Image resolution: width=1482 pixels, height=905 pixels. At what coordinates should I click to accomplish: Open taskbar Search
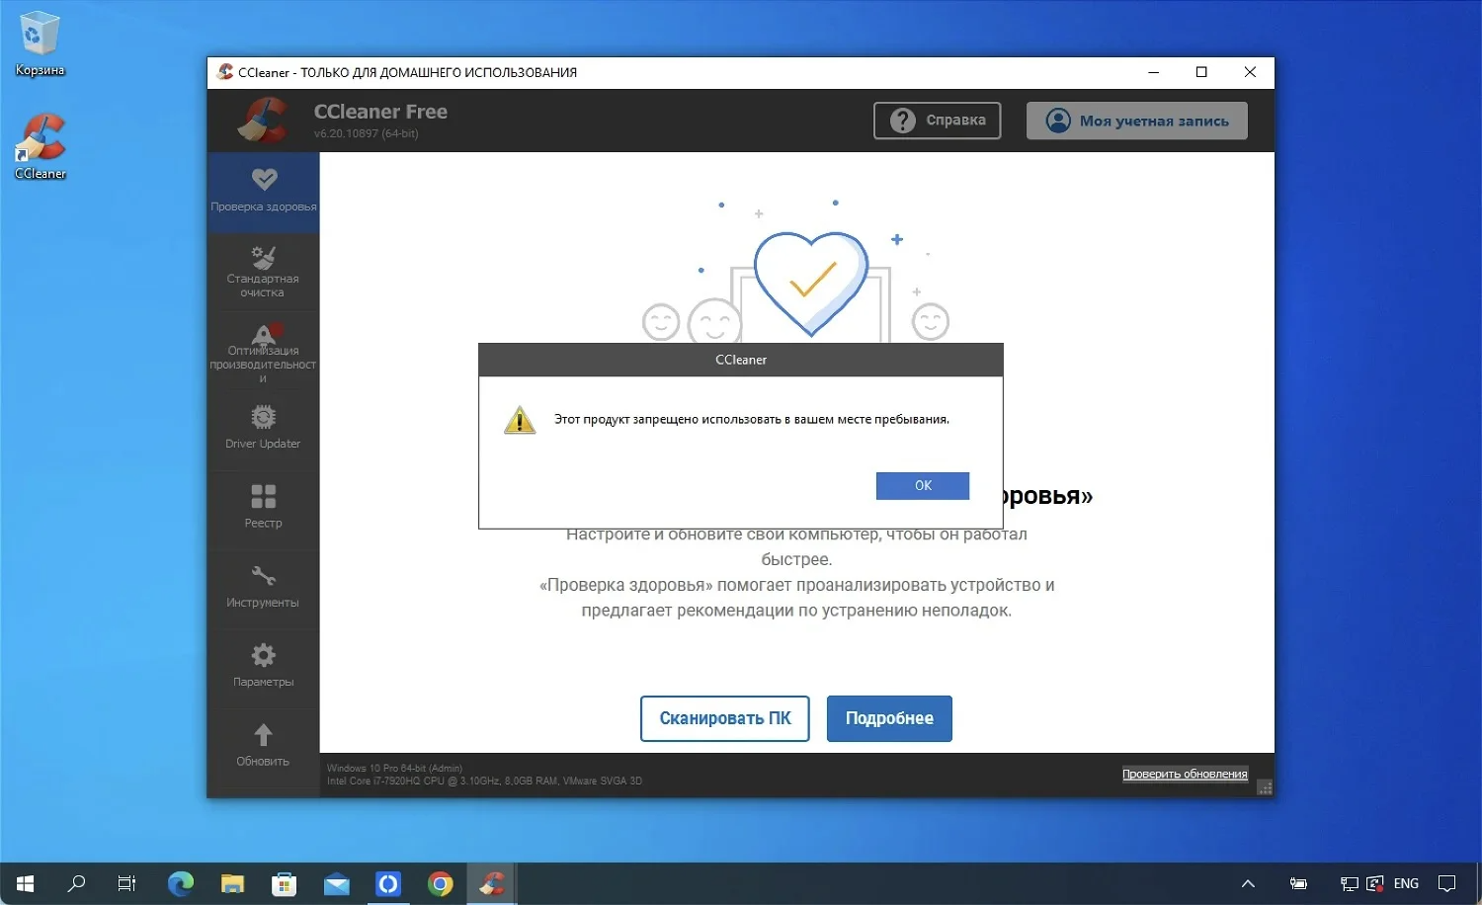coord(76,883)
